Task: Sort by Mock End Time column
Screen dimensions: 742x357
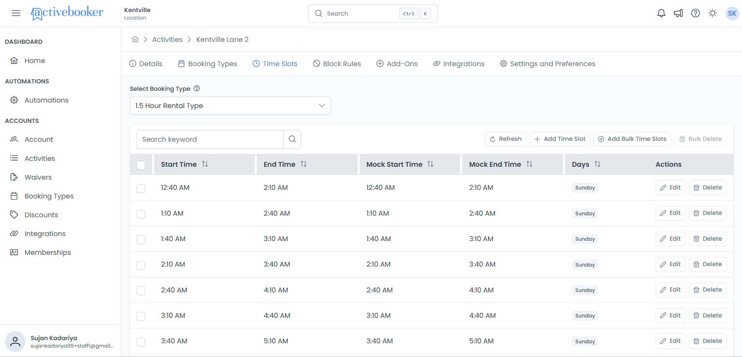Action: point(529,164)
